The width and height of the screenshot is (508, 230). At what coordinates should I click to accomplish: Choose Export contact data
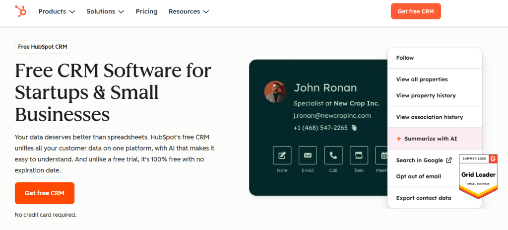[x=424, y=198]
